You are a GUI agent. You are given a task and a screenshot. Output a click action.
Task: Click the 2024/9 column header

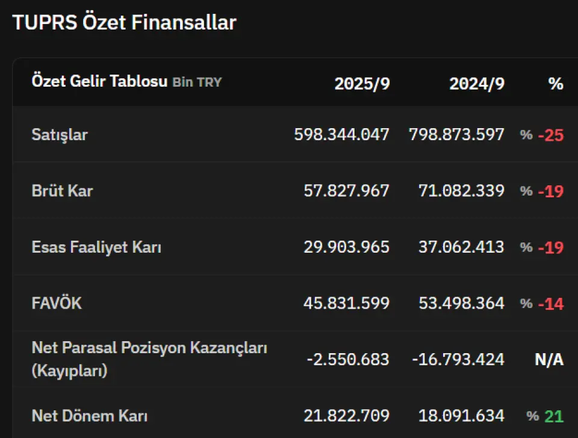tap(476, 84)
